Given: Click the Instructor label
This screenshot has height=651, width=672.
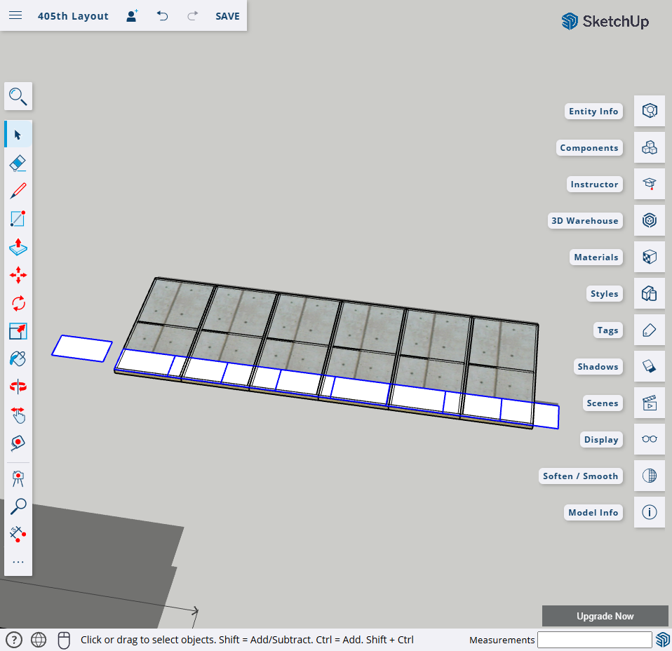Looking at the screenshot, I should coord(594,184).
